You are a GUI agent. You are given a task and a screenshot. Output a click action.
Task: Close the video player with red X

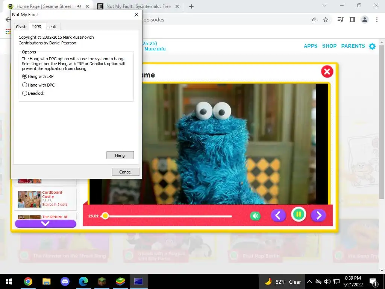click(x=327, y=71)
